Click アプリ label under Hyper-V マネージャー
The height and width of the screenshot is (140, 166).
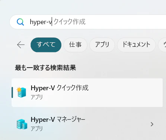click(x=37, y=128)
